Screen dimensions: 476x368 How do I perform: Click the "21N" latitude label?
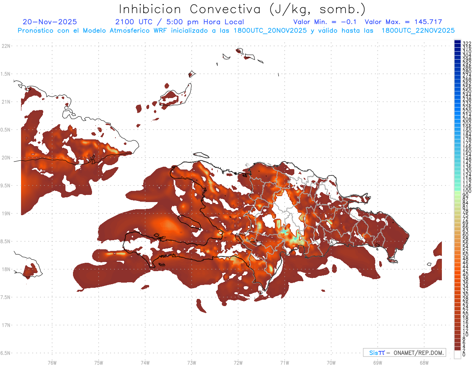(6, 102)
